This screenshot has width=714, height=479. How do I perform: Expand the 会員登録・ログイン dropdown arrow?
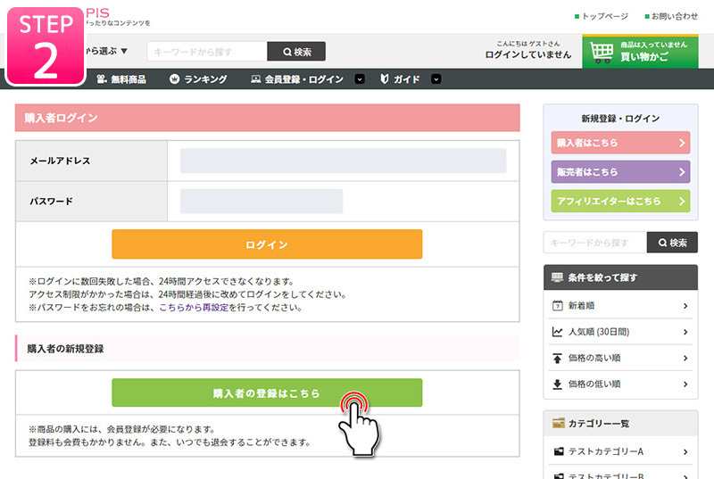(360, 79)
